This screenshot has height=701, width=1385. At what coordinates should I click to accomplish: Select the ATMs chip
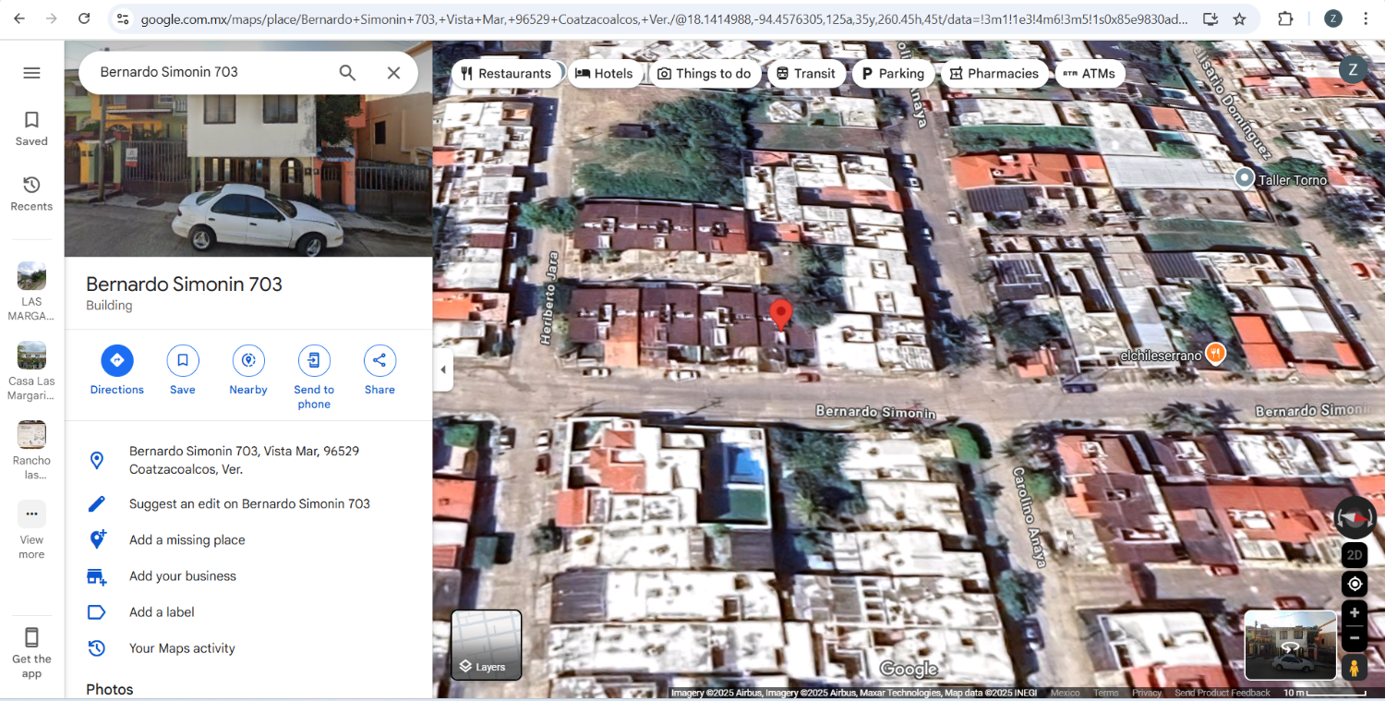pos(1090,74)
